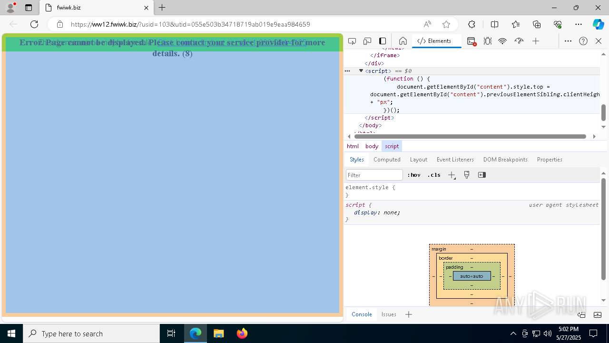609x343 pixels.
Task: Open the Issues drawer tab
Action: [x=389, y=314]
